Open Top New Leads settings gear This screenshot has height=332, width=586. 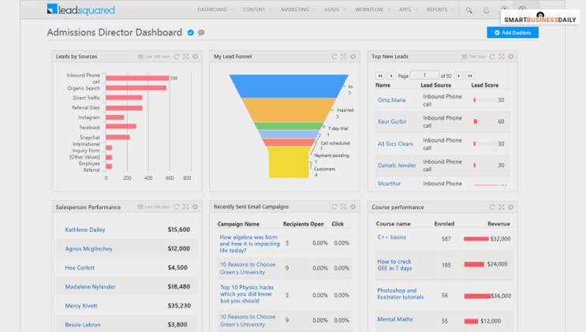point(511,57)
